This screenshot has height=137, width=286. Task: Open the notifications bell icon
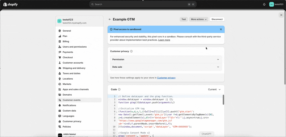coord(264,4)
